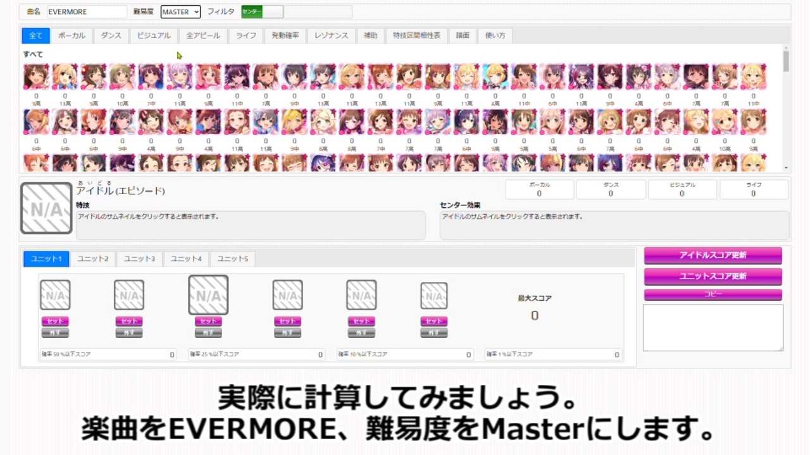Viewport: 810px width, 455px height.
Task: Click the 確率 1％以下スコア field
Action: coord(553,355)
